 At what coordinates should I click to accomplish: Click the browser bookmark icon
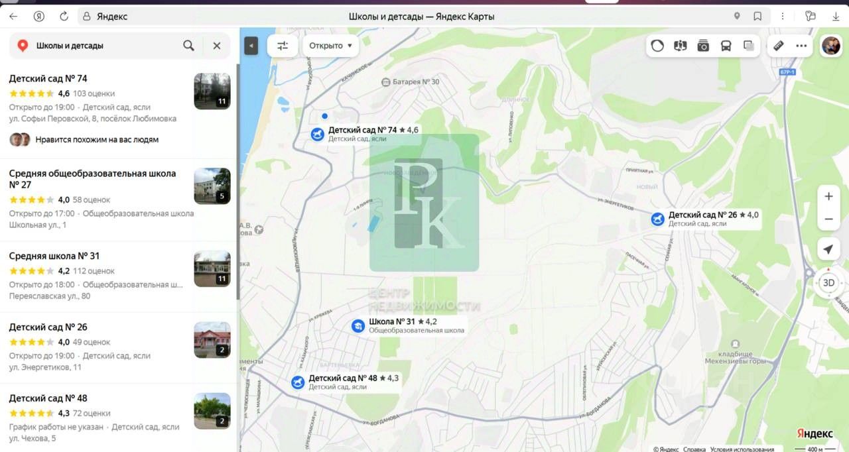757,16
